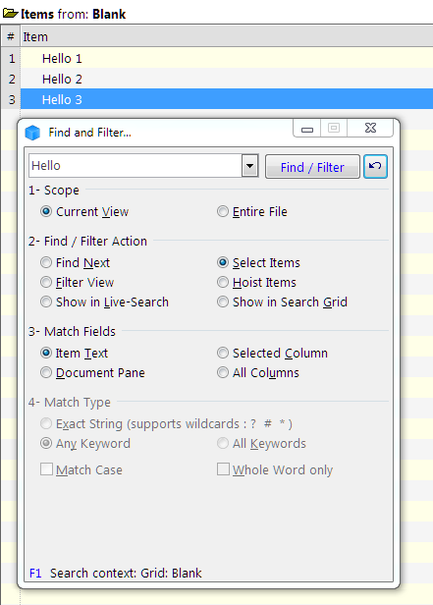Click the search text field containing Hello
433x605 pixels.
point(135,166)
